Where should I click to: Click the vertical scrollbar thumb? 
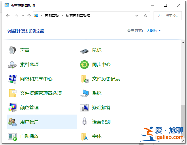tap(183, 121)
